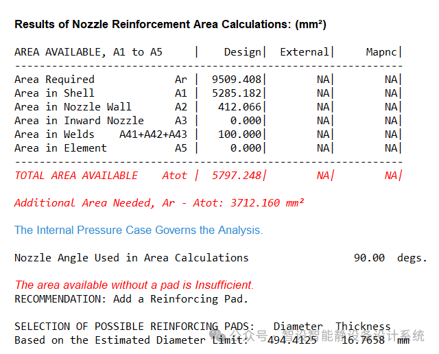Click the pad thickness value 16.7658
439x354 pixels.
pyautogui.click(x=363, y=340)
